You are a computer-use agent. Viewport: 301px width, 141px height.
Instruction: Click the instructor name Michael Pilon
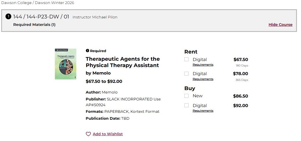click(105, 17)
